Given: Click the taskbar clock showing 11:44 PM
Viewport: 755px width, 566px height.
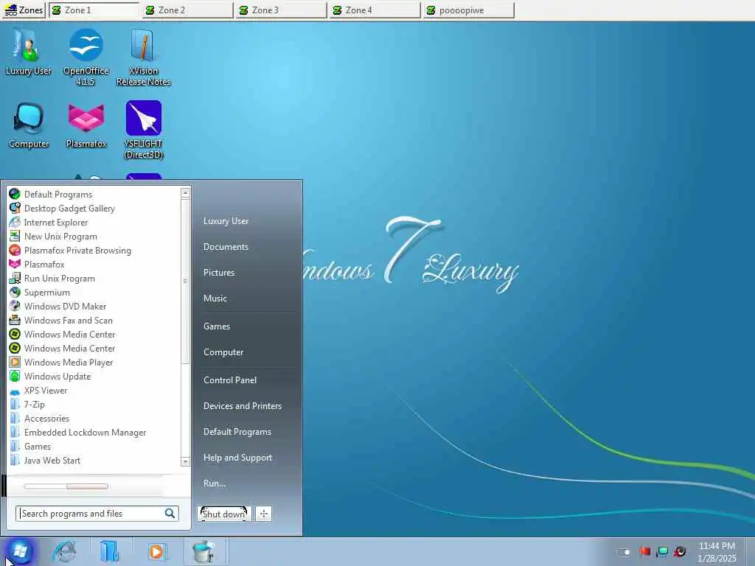Looking at the screenshot, I should click(x=717, y=552).
